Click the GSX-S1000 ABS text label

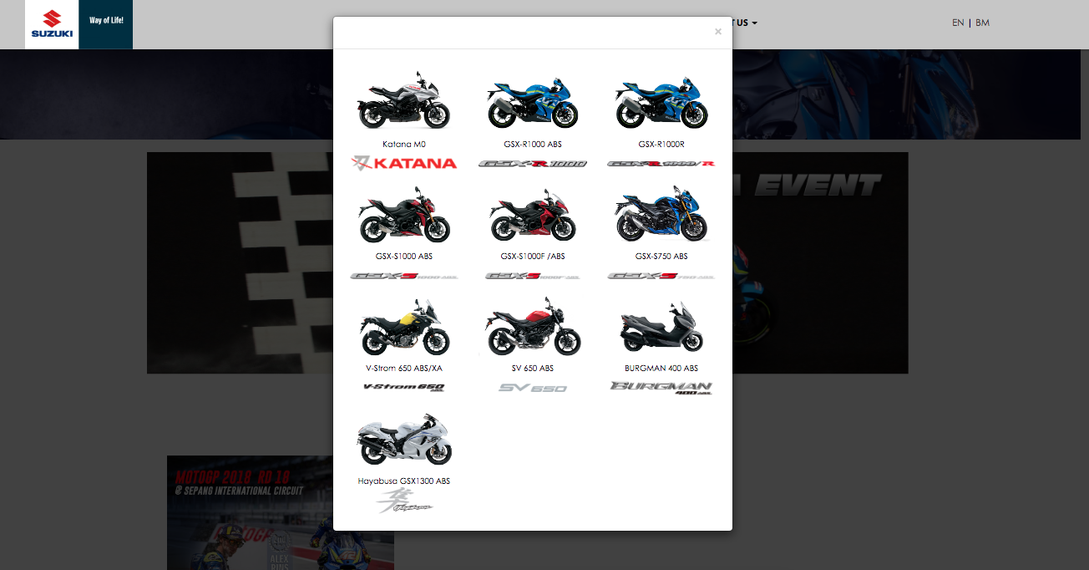pyautogui.click(x=404, y=257)
